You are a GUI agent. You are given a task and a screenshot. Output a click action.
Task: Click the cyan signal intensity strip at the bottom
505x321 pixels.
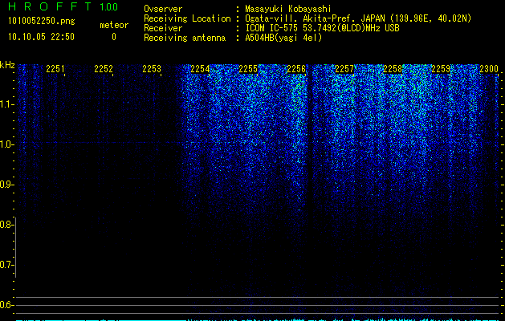(257, 319)
